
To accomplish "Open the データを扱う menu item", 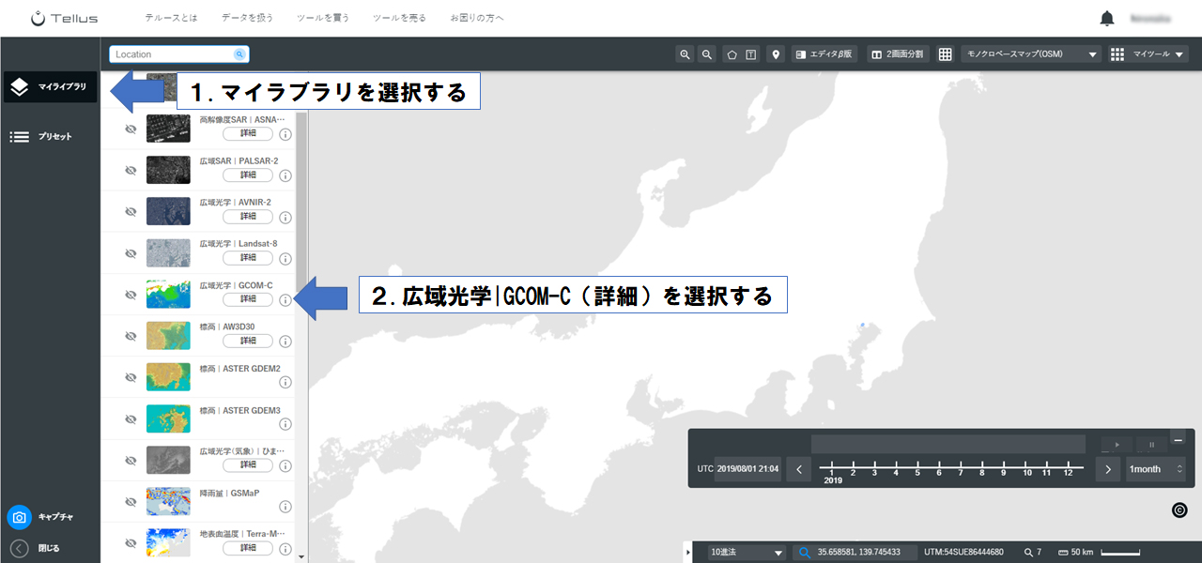I will click(247, 18).
